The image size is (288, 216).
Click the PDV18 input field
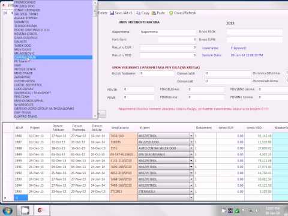click(x=138, y=89)
